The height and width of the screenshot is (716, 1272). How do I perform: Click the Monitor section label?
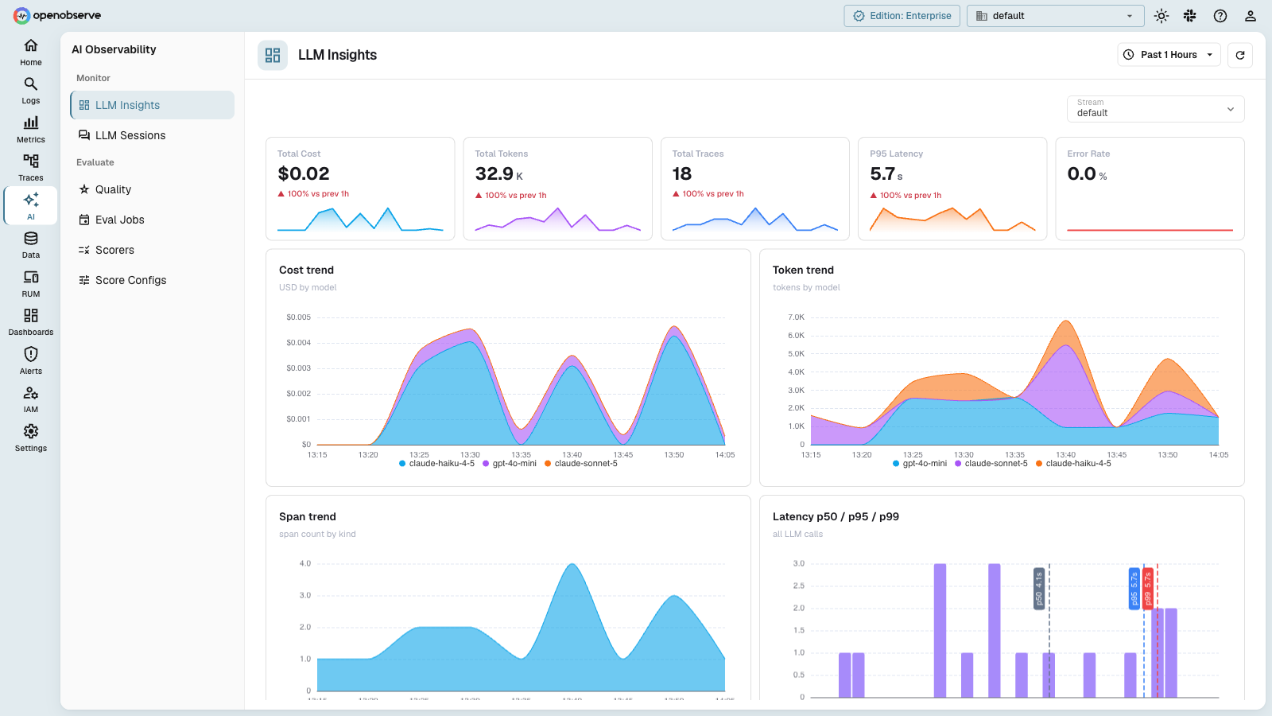pyautogui.click(x=93, y=78)
